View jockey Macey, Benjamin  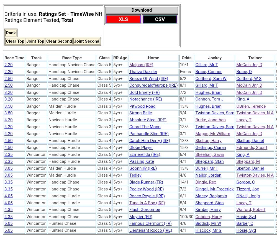pyautogui.click(x=211, y=196)
